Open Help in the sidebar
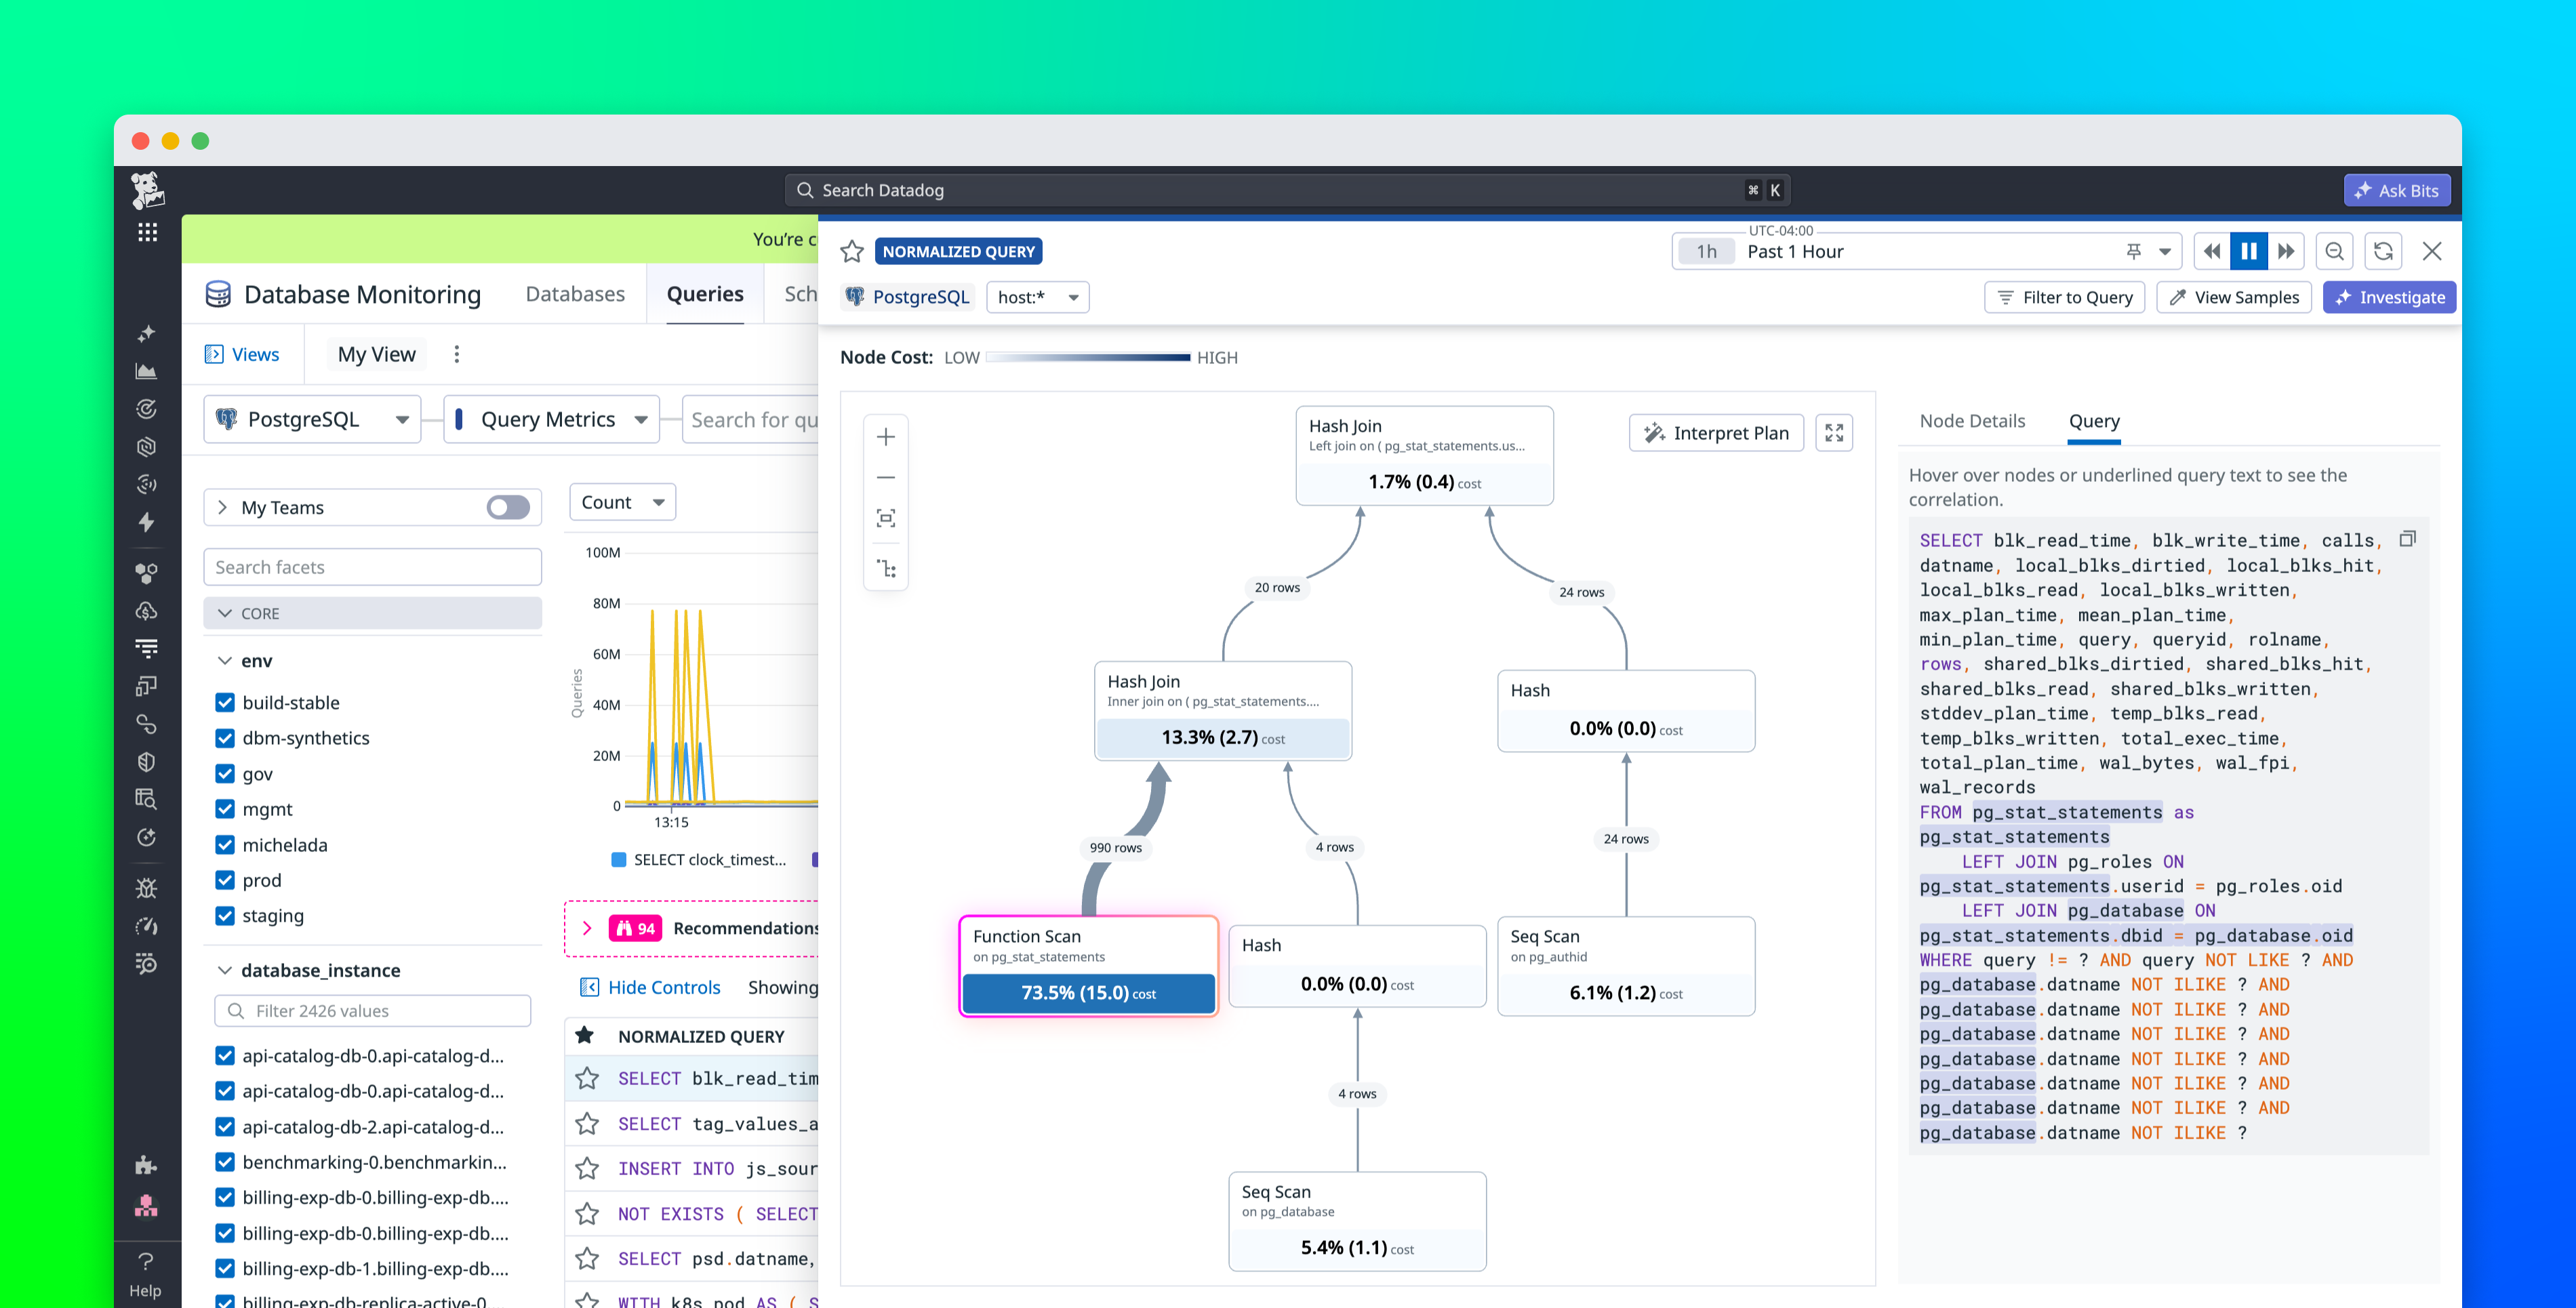This screenshot has height=1308, width=2576. [146, 1274]
